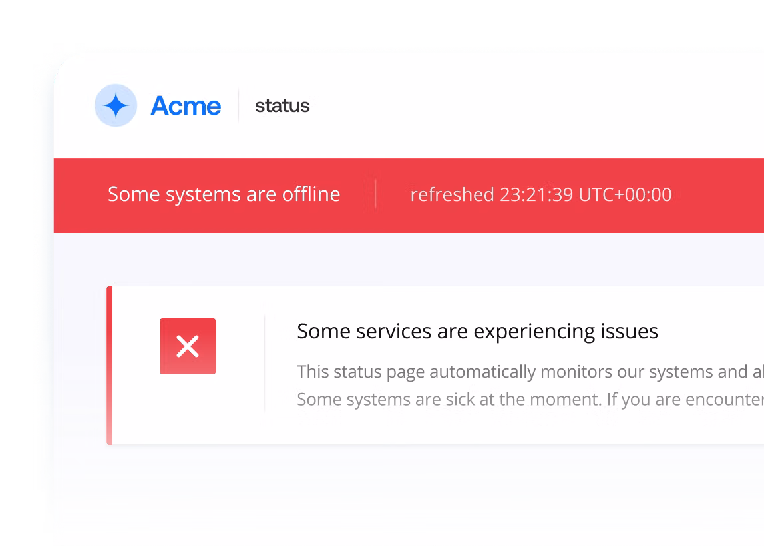Click the vertical divider in the red banner
764x546 pixels.
375,194
